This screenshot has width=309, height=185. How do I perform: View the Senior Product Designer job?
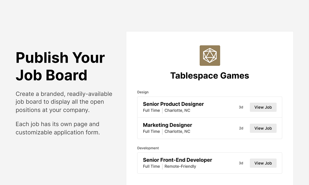tap(263, 107)
